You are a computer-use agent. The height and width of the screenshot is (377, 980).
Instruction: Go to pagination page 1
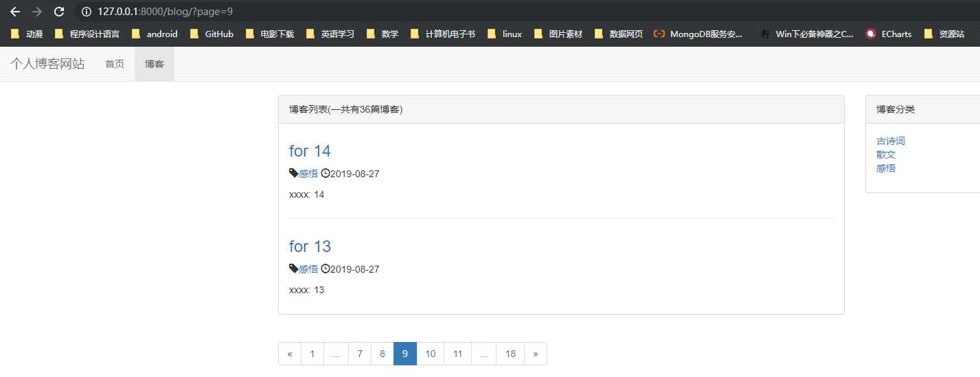312,354
